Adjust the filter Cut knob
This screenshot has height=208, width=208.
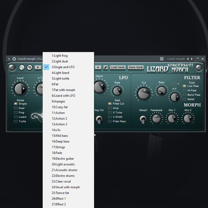click(x=144, y=94)
